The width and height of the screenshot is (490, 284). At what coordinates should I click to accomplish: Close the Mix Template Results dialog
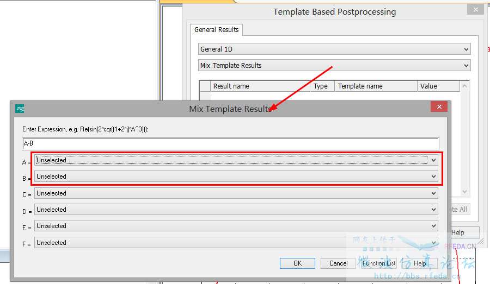[439, 106]
